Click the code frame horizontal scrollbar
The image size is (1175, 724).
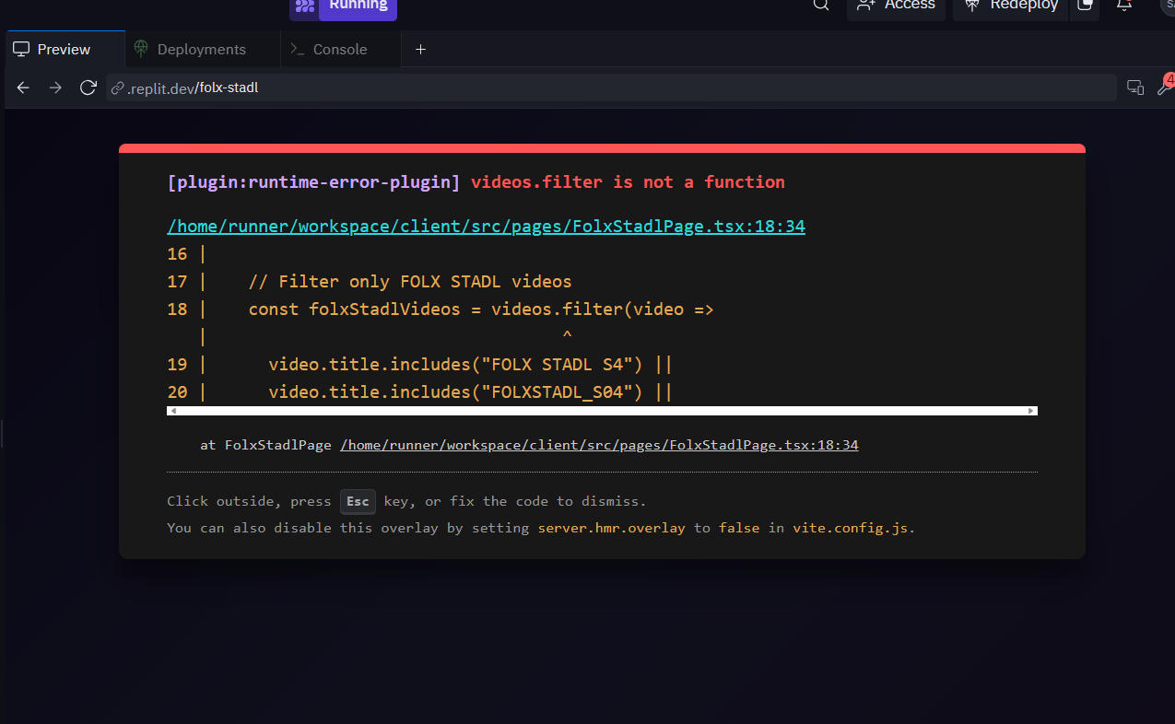pos(602,411)
